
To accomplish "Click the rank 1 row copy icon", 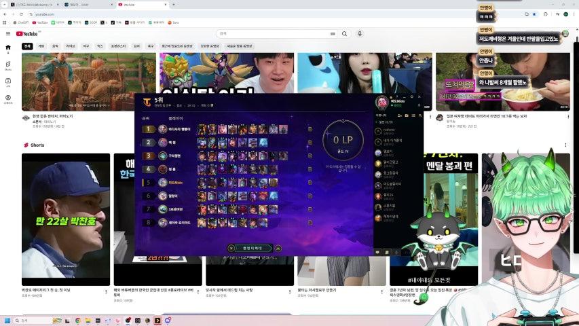I will pos(310,129).
